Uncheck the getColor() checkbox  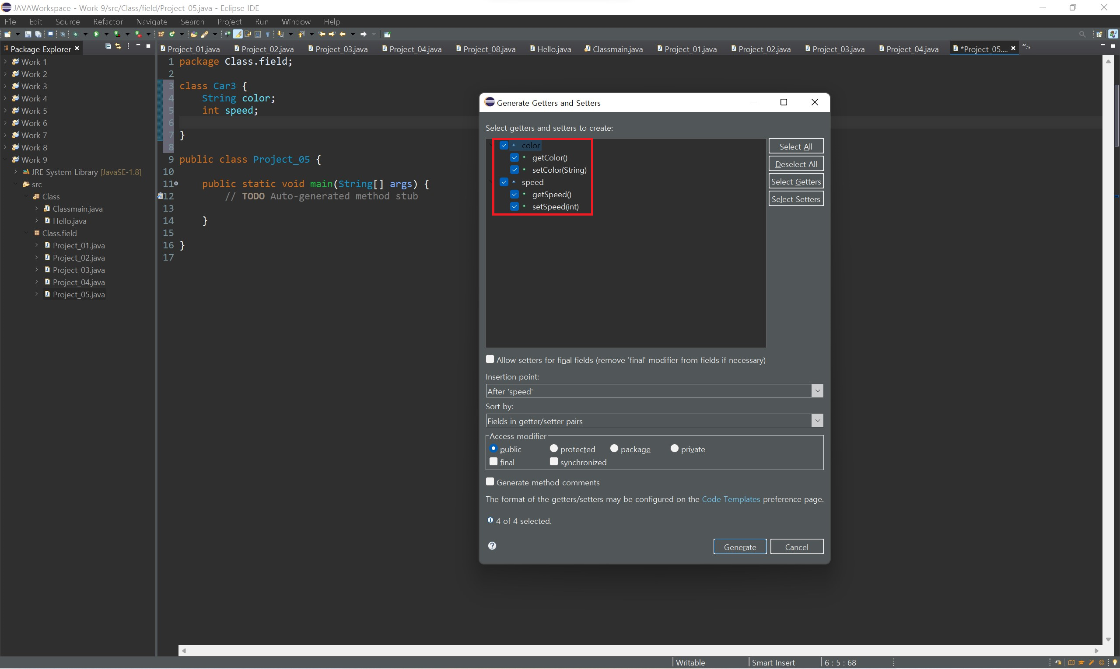(514, 158)
